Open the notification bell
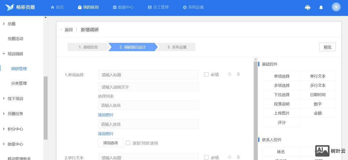The width and height of the screenshot is (348, 160). click(x=321, y=7)
